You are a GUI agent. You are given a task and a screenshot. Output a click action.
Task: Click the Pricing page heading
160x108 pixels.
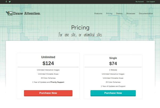80,28
